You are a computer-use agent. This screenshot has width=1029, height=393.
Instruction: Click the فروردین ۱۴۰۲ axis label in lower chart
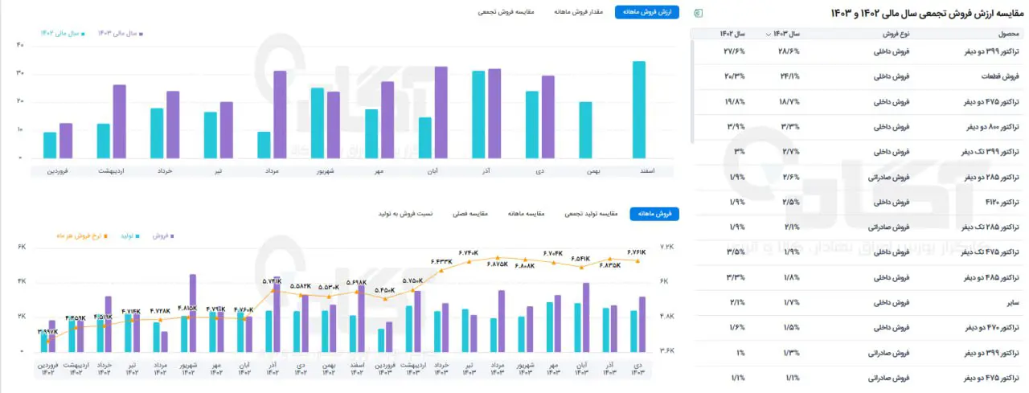click(48, 369)
